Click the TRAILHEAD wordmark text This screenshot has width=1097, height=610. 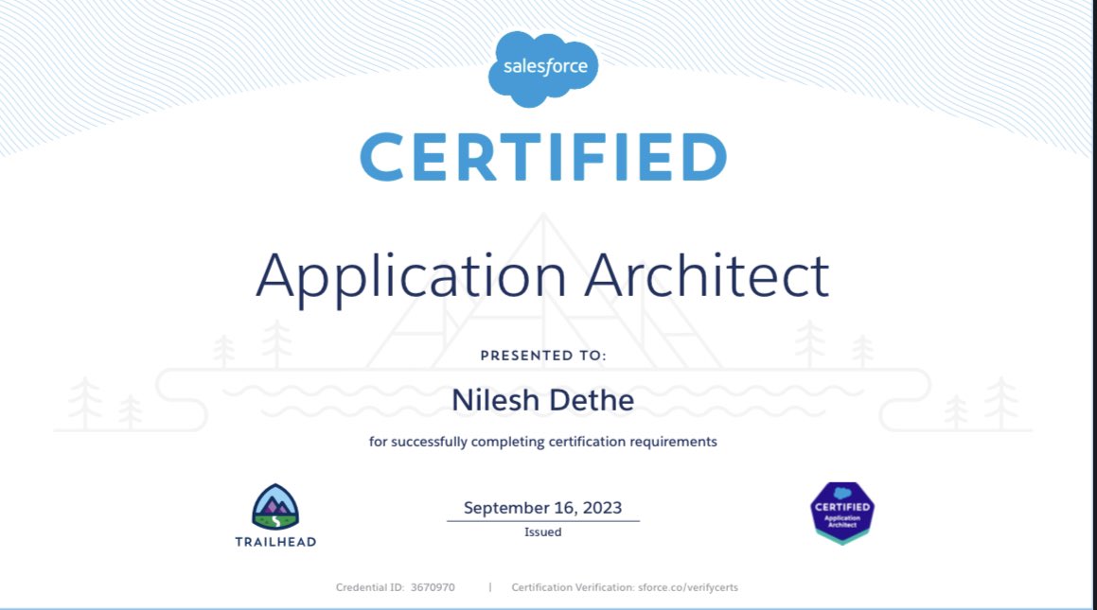click(275, 542)
